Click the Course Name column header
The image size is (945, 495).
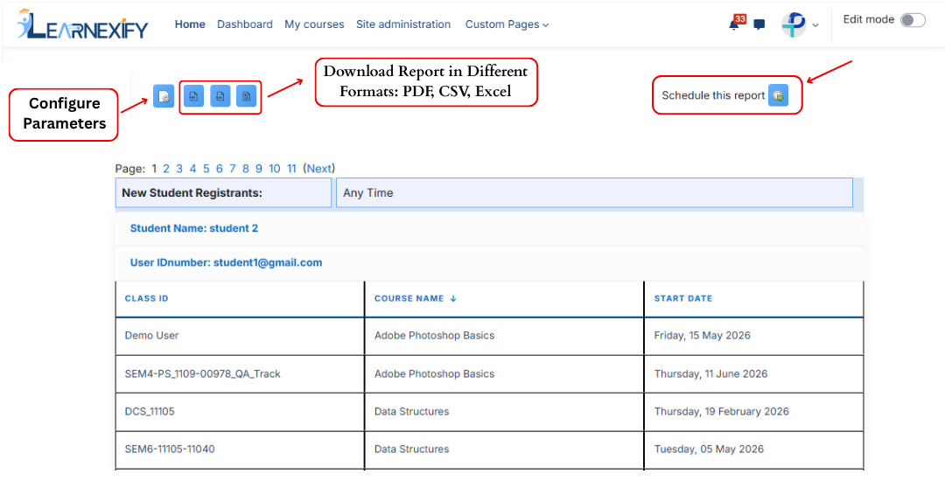[x=409, y=298]
